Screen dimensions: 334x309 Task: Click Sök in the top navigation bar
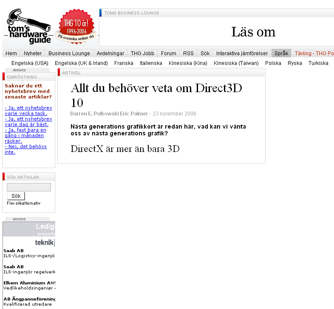(205, 53)
